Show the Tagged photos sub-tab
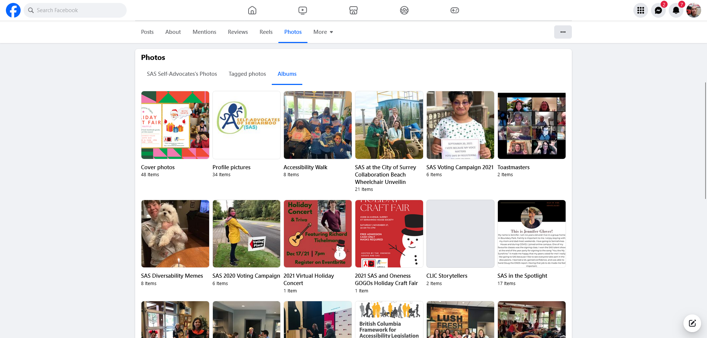The width and height of the screenshot is (707, 338). click(x=247, y=74)
